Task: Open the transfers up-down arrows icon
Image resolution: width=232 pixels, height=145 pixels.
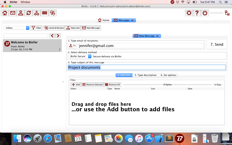Action: (x=52, y=13)
